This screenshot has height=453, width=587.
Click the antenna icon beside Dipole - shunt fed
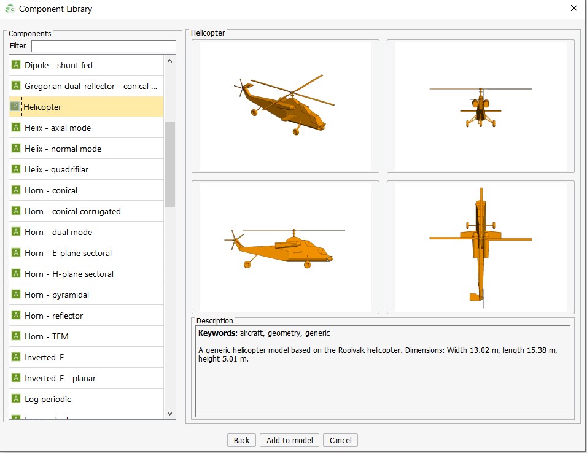[x=16, y=65]
